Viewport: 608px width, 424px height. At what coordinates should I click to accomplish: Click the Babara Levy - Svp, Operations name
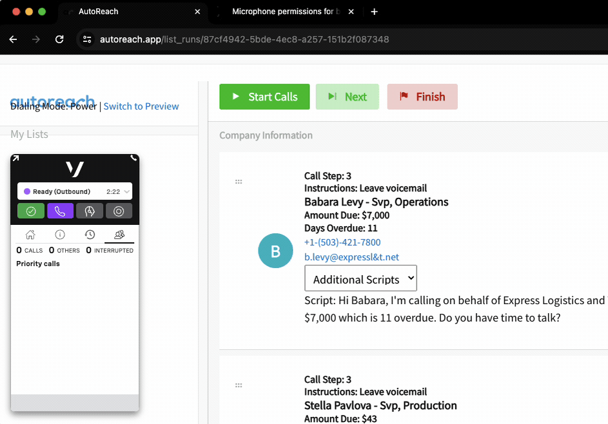click(376, 202)
